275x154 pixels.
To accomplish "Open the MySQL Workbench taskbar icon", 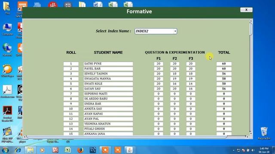I will 93,150.
